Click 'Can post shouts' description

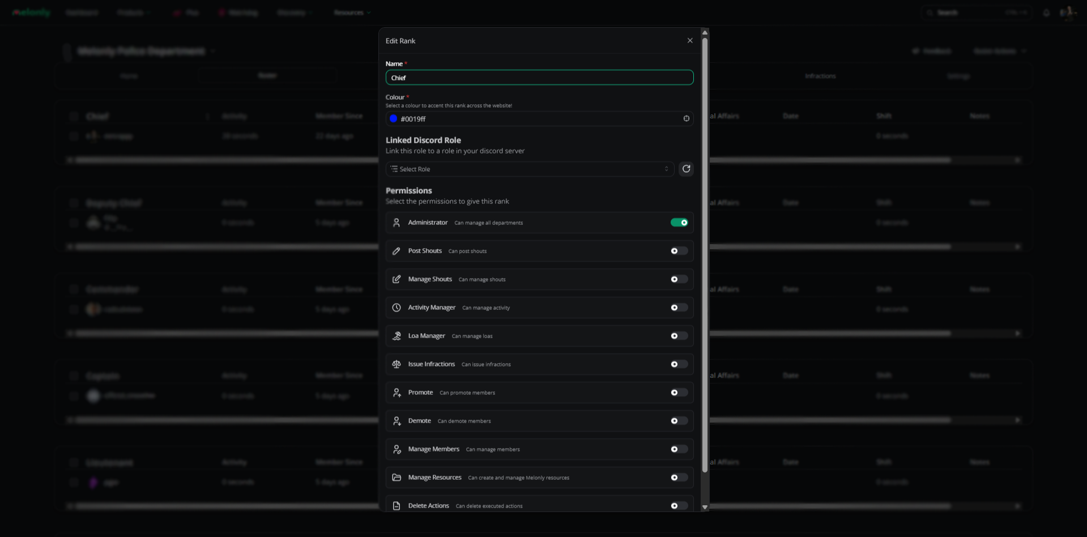tap(467, 251)
